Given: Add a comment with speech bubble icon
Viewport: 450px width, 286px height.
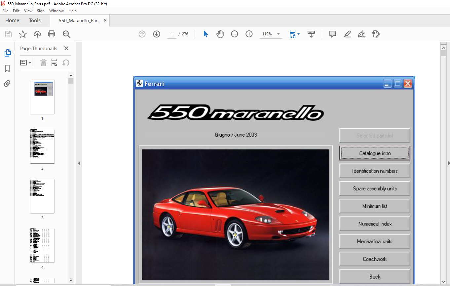Looking at the screenshot, I should point(333,34).
